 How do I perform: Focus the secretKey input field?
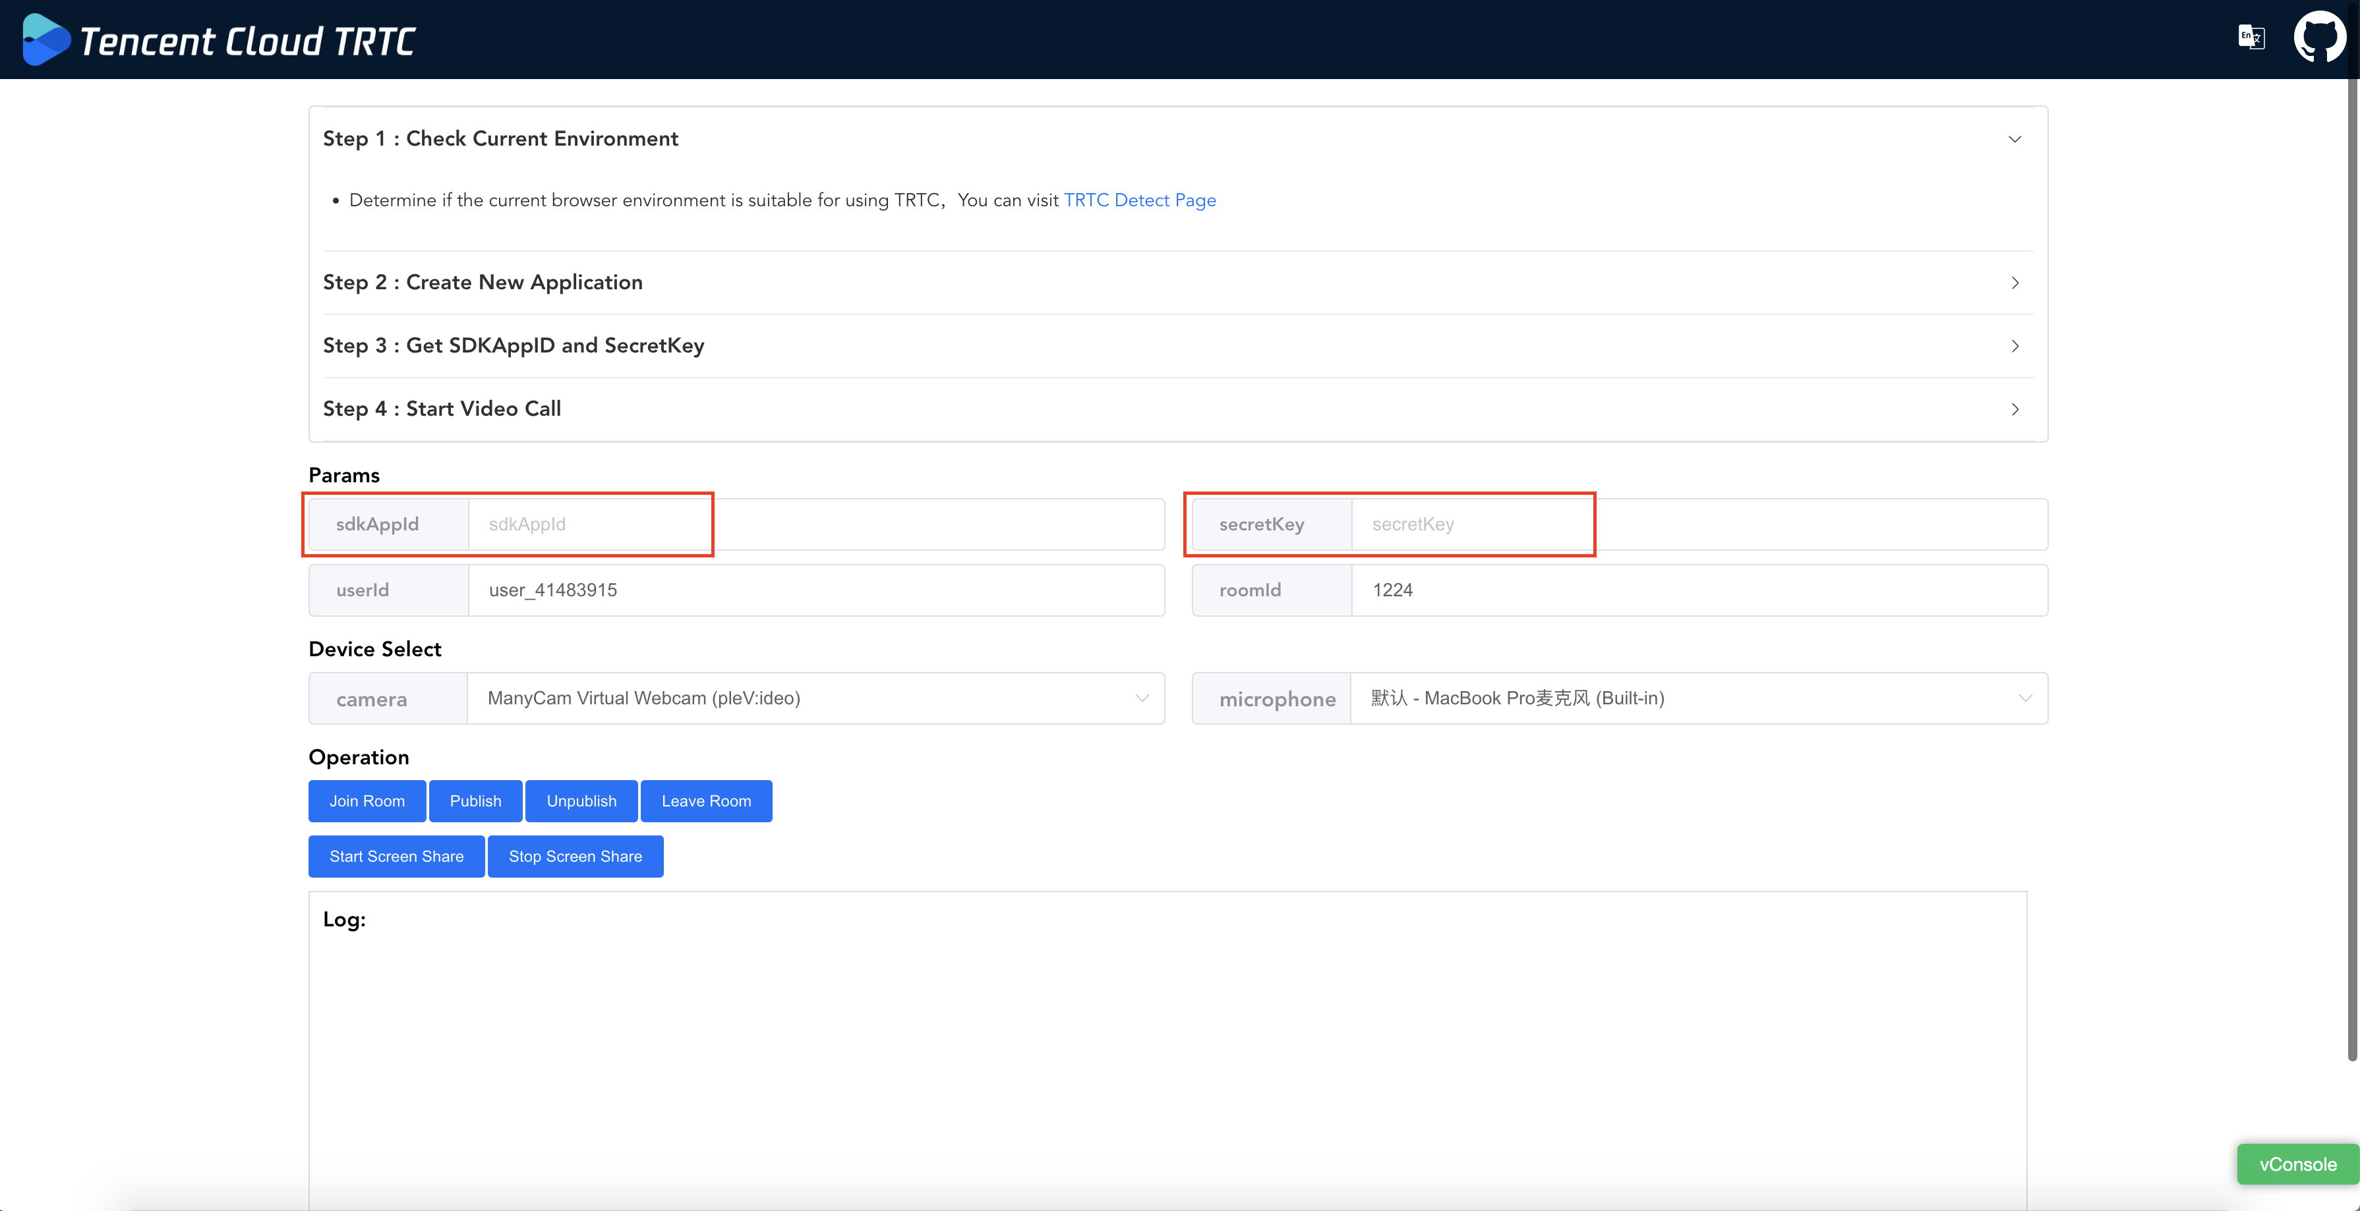coord(1699,524)
